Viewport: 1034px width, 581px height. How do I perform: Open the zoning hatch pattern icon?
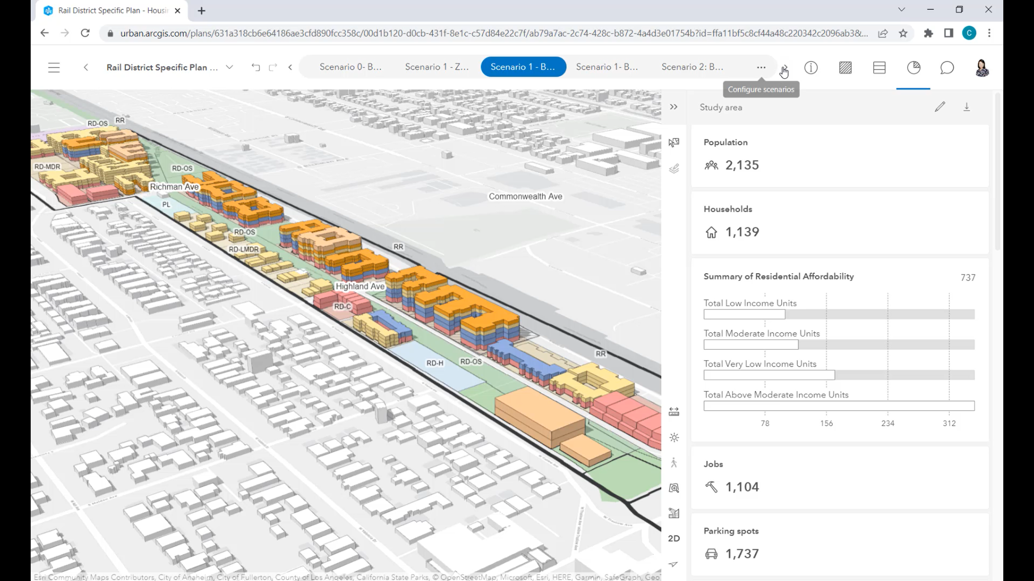(845, 68)
